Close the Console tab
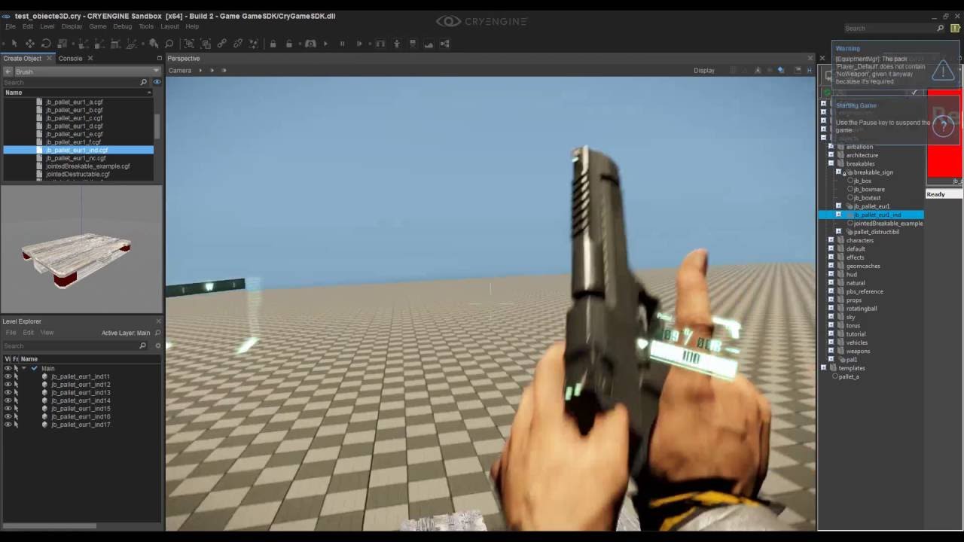964x542 pixels. click(x=90, y=58)
